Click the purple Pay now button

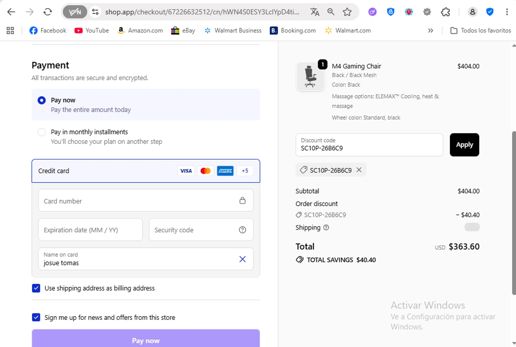[x=146, y=339]
